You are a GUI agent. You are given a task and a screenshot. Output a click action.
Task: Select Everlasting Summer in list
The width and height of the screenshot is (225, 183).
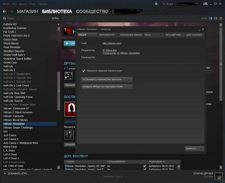pos(15,28)
